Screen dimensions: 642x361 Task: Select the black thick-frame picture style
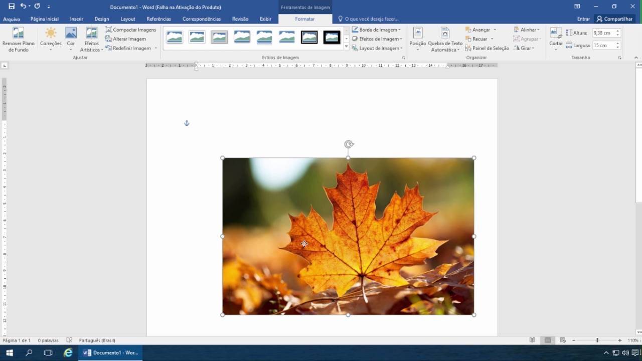(x=332, y=37)
